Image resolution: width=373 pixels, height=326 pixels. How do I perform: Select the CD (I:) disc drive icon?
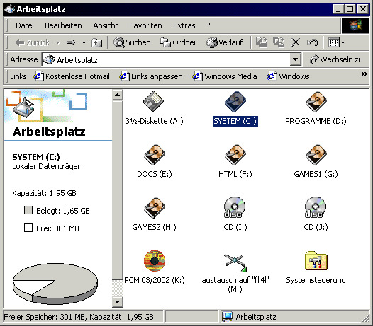pyautogui.click(x=235, y=207)
